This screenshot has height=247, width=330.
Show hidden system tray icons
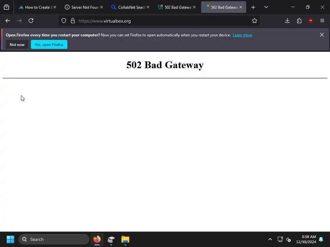270,239
